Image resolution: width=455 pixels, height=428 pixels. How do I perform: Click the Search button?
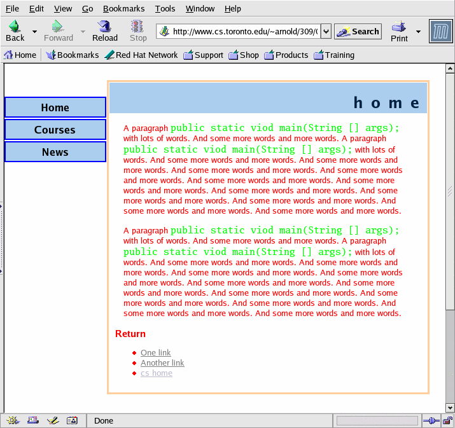[358, 31]
